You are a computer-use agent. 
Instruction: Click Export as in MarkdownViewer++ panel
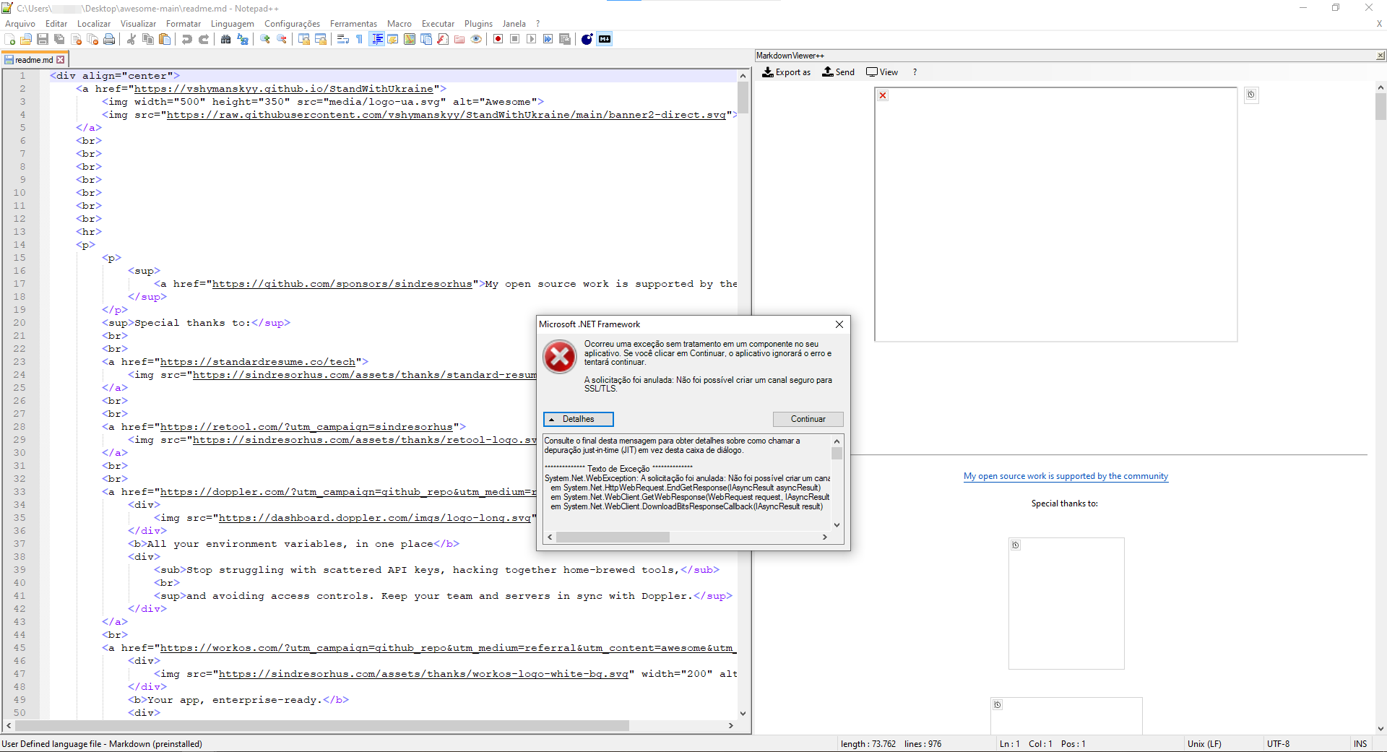[x=787, y=72]
